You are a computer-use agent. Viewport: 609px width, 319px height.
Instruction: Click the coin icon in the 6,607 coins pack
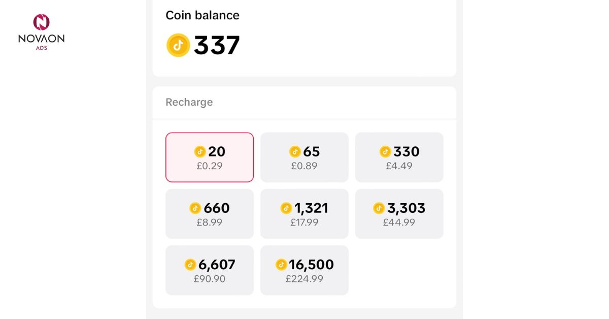tap(190, 265)
